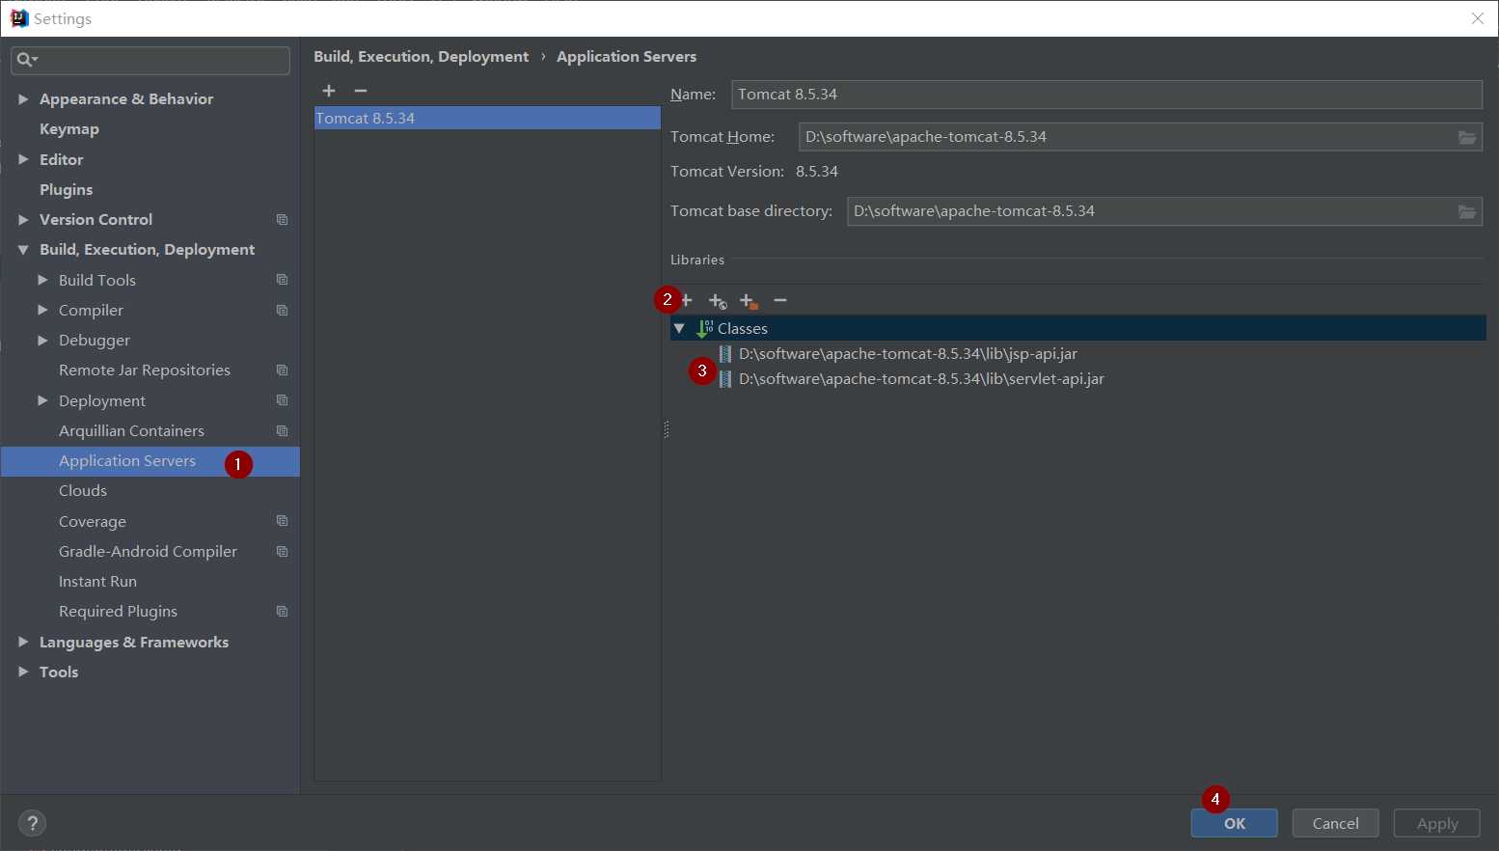Add a new application server
Viewport: 1499px width, 851px height.
click(329, 91)
